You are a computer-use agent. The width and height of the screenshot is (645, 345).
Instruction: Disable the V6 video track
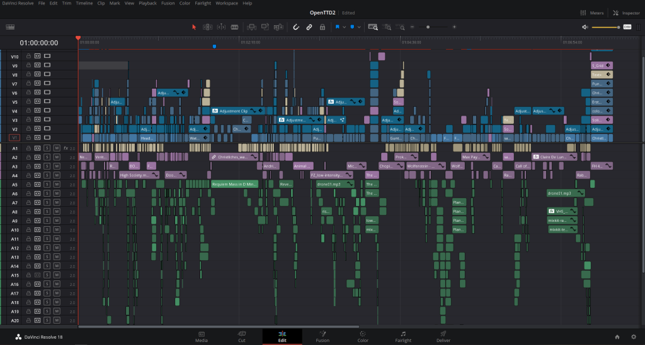tap(47, 92)
